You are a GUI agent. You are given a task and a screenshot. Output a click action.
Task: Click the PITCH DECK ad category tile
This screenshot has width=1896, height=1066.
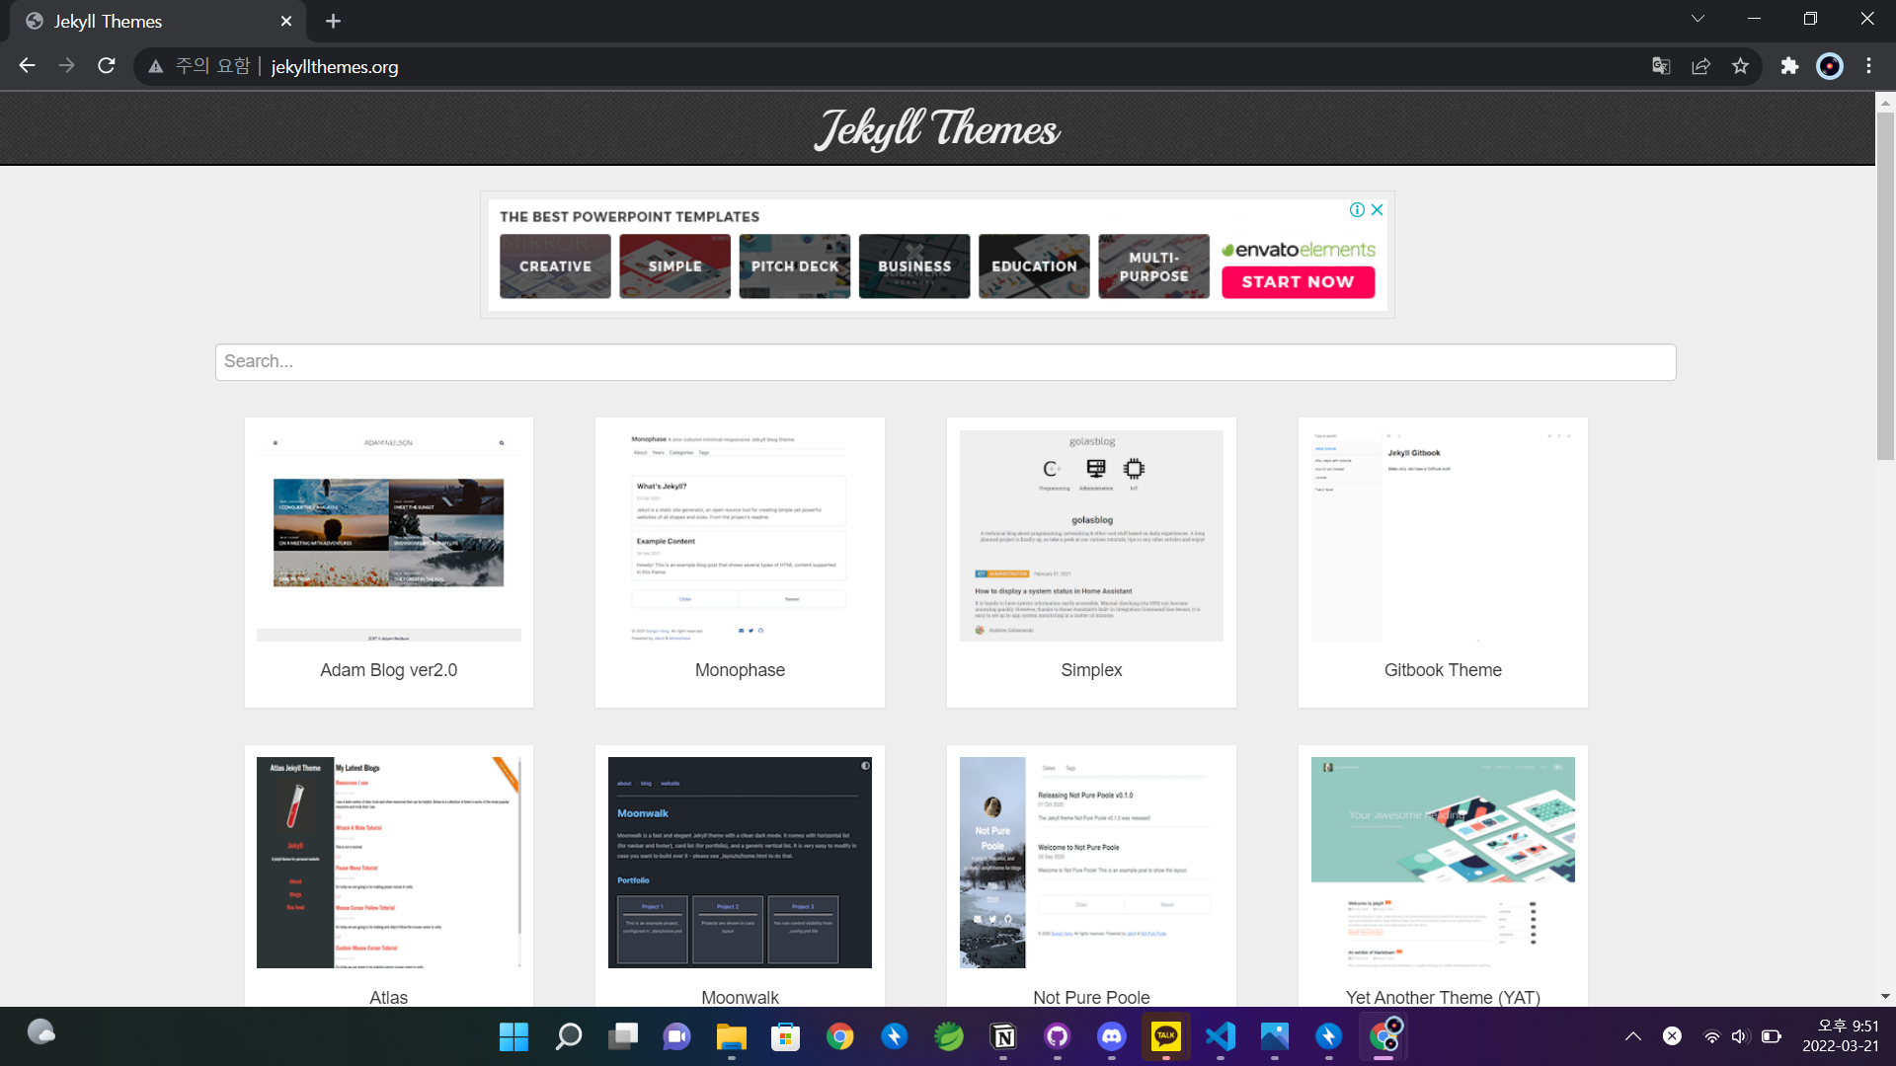pos(794,266)
